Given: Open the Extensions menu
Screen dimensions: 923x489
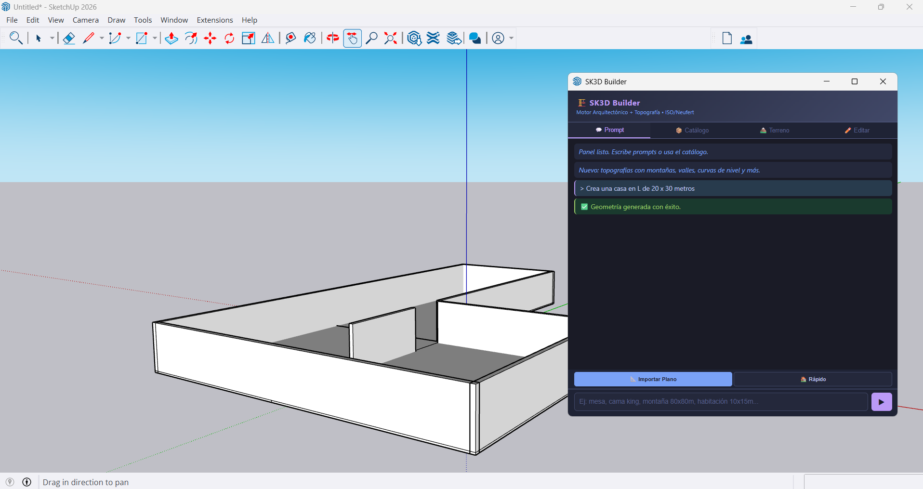Looking at the screenshot, I should pyautogui.click(x=214, y=20).
